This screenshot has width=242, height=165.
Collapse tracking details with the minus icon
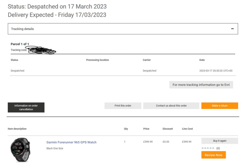(233, 29)
